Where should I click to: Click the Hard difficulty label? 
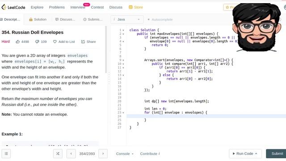point(6,42)
